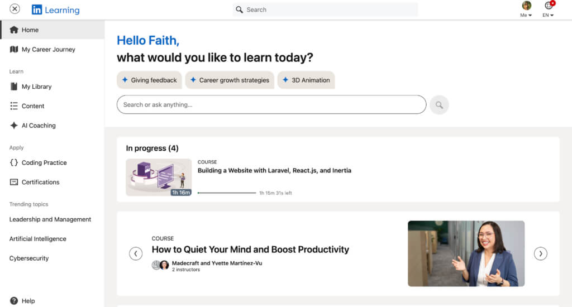This screenshot has width=572, height=307.
Task: Open the Certifications sidebar icon
Action: pyautogui.click(x=14, y=182)
